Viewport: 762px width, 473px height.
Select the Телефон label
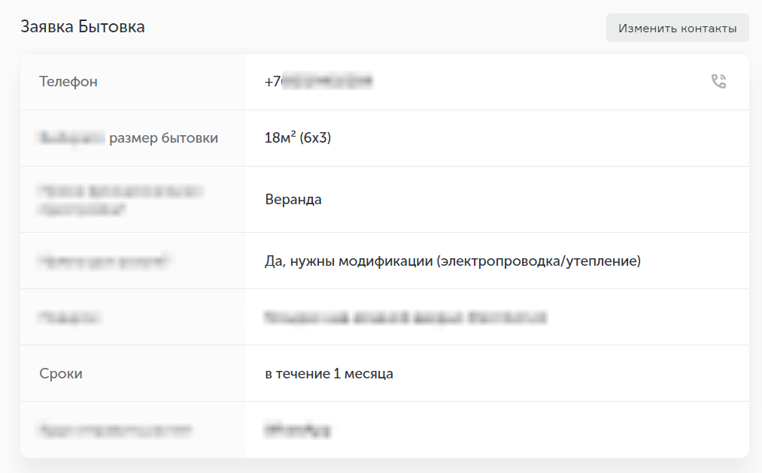click(x=68, y=82)
